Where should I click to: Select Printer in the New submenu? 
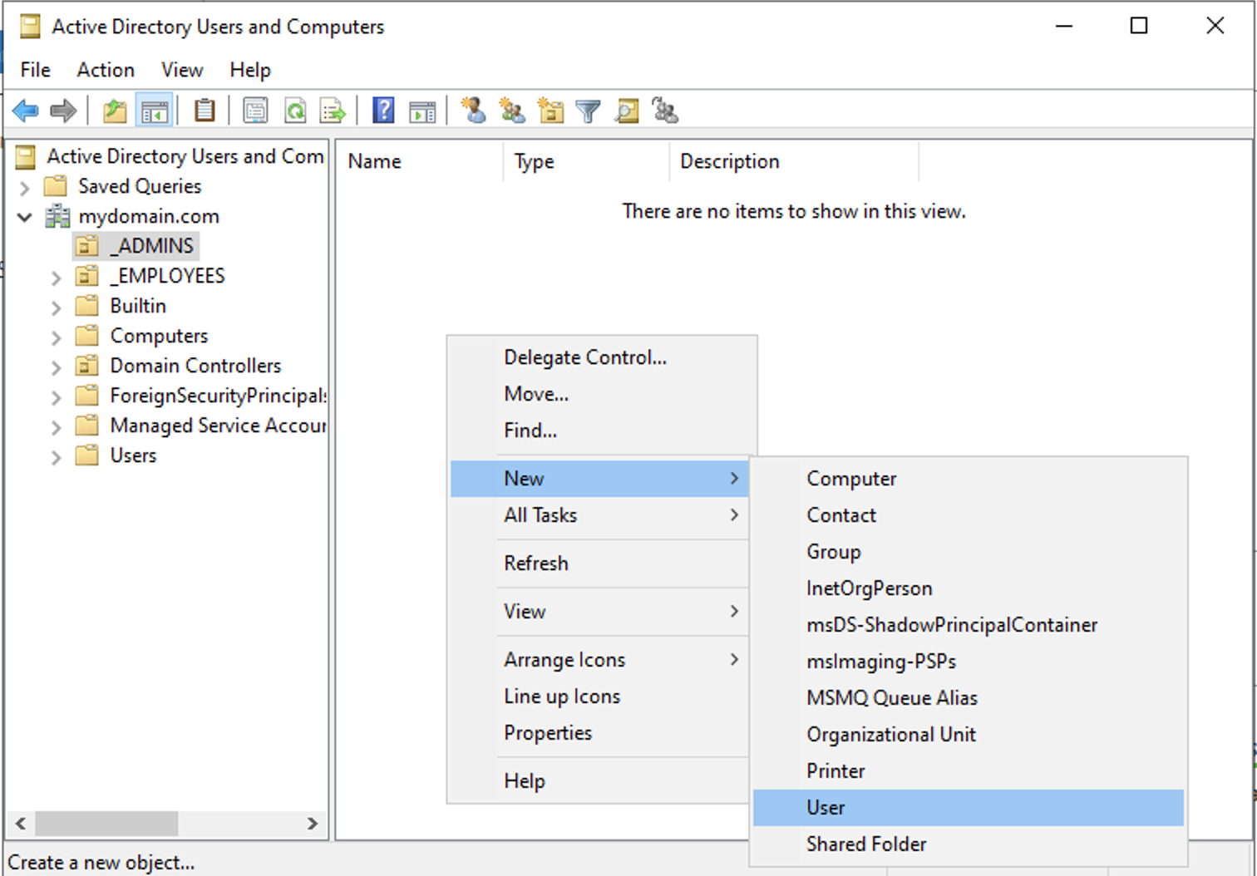[x=969, y=771]
